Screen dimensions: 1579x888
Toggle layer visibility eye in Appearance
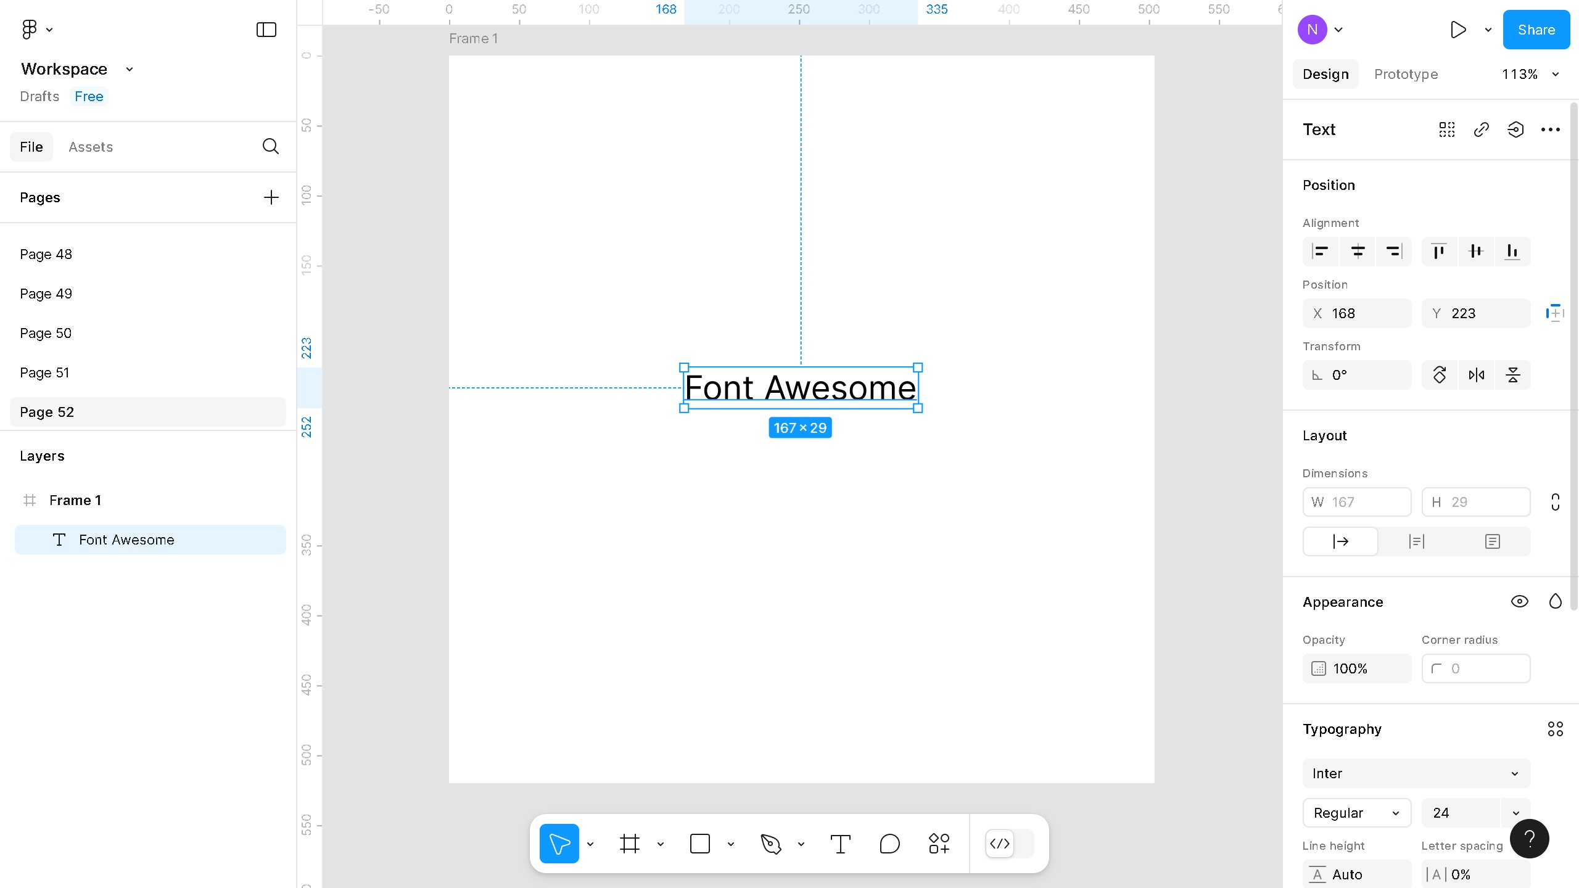coord(1519,601)
